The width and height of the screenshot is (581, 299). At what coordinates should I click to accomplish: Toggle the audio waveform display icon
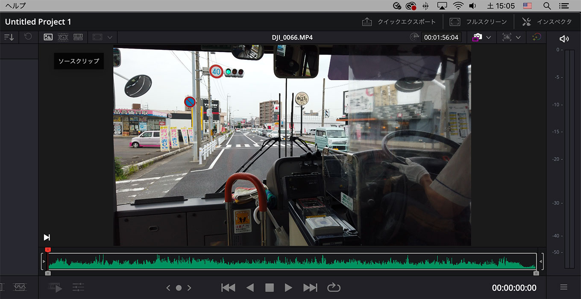click(x=20, y=287)
